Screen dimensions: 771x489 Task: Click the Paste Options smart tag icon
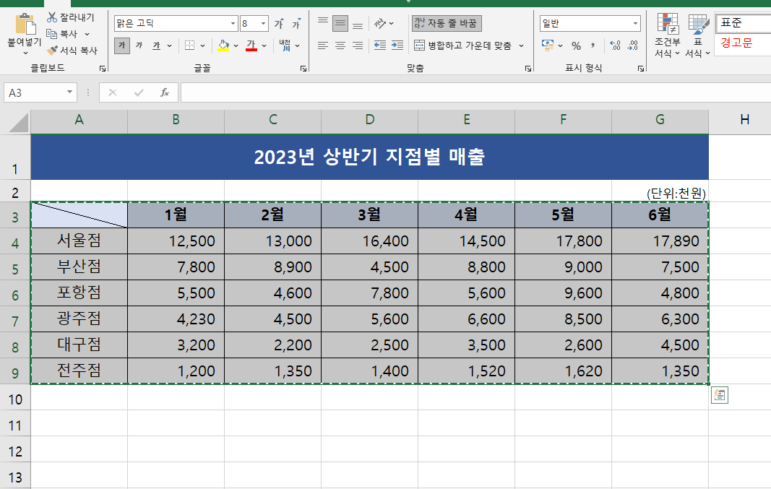coord(720,395)
